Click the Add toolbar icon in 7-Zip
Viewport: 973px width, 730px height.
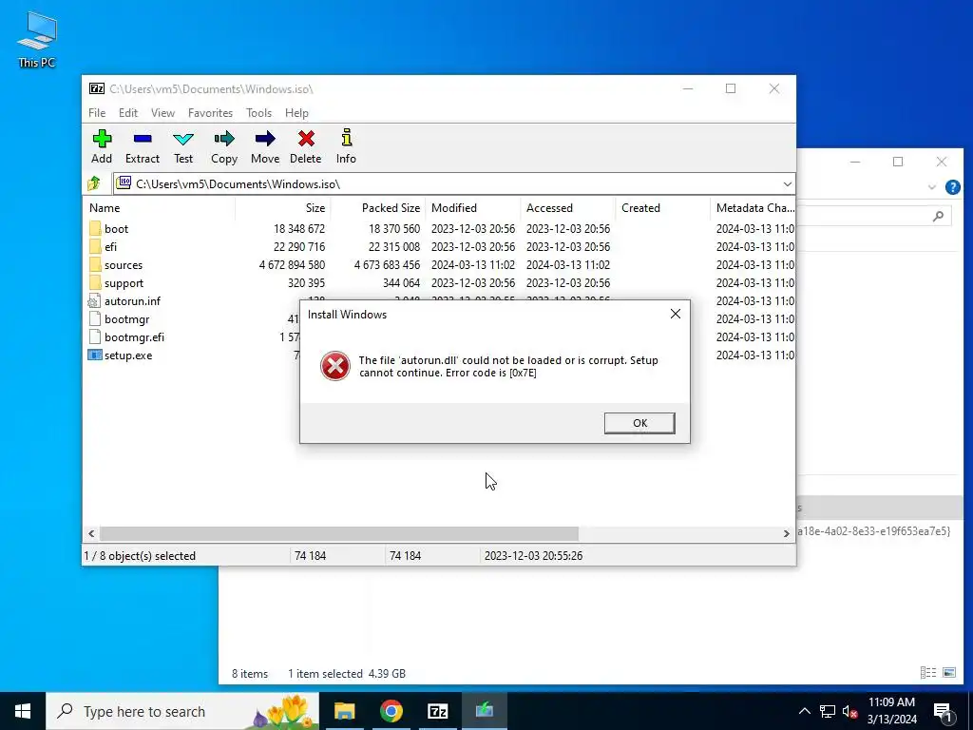102,139
